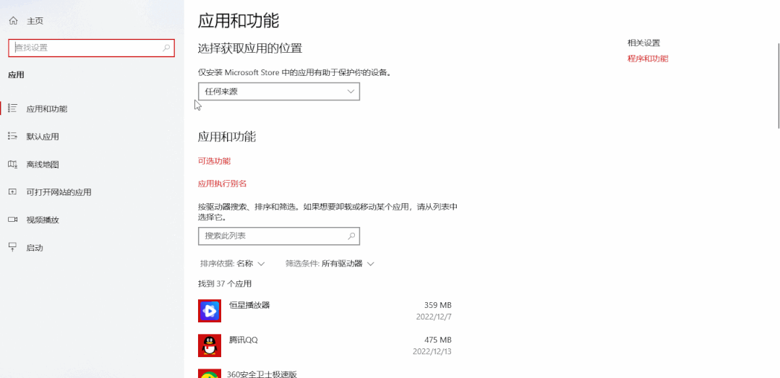This screenshot has height=378, width=780.
Task: Open the 应用执行别名 link
Action: click(223, 184)
